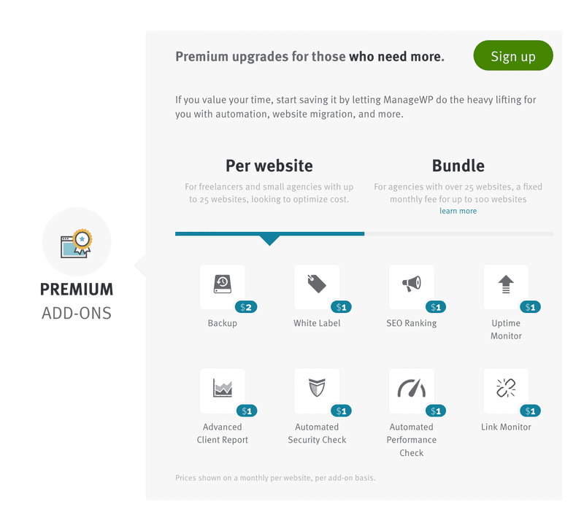This screenshot has height=528, width=584.
Task: Click the PREMIUM ADD-ONS heading
Action: tap(77, 301)
